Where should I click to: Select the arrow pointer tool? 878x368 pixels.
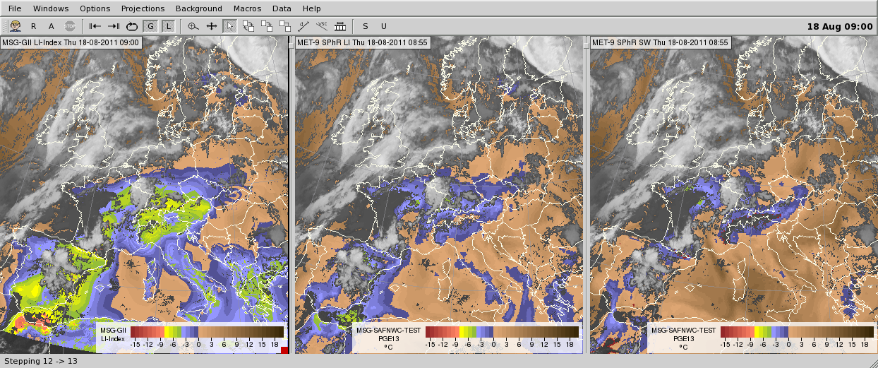click(x=230, y=26)
